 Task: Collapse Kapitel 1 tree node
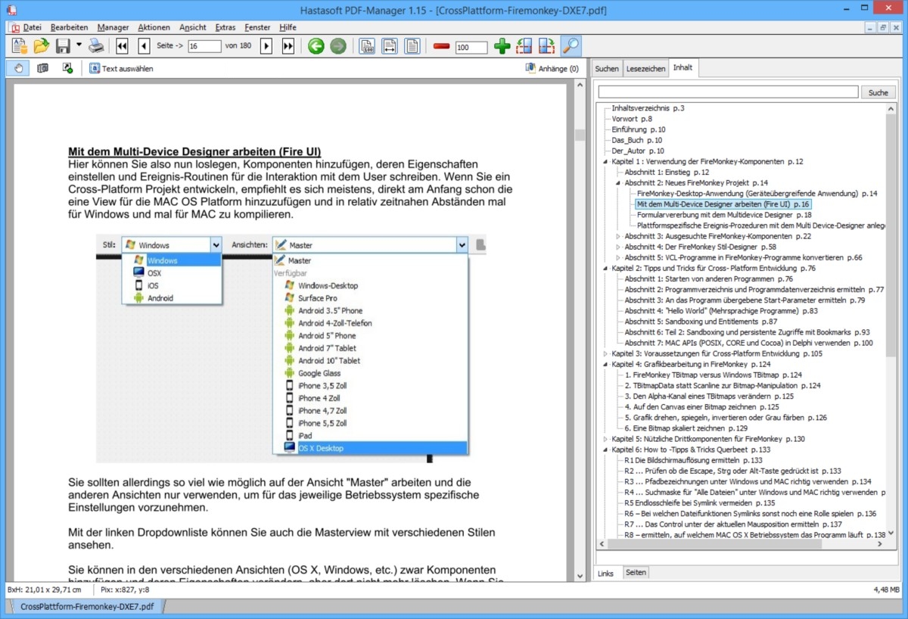pos(605,161)
